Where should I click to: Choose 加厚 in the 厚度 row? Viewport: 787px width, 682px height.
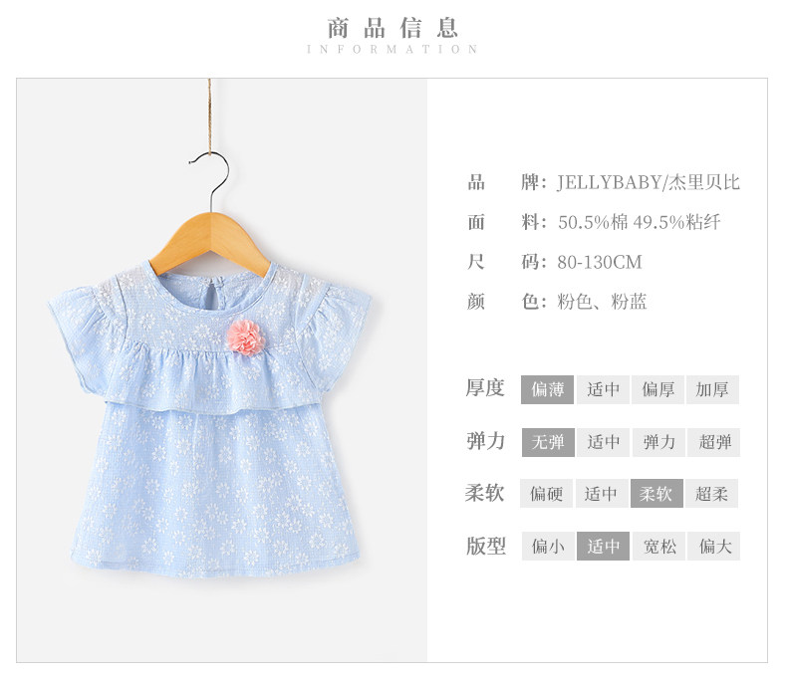[712, 389]
